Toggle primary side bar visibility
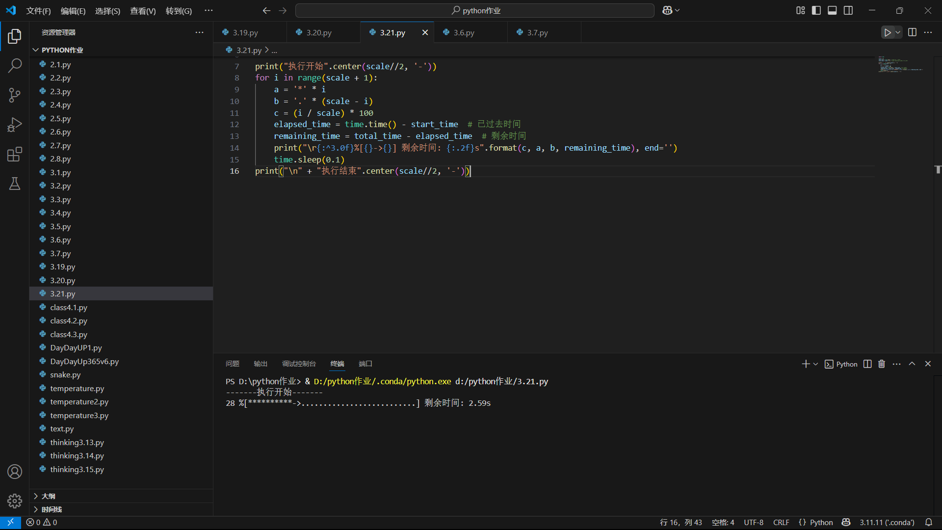This screenshot has height=530, width=942. [816, 10]
